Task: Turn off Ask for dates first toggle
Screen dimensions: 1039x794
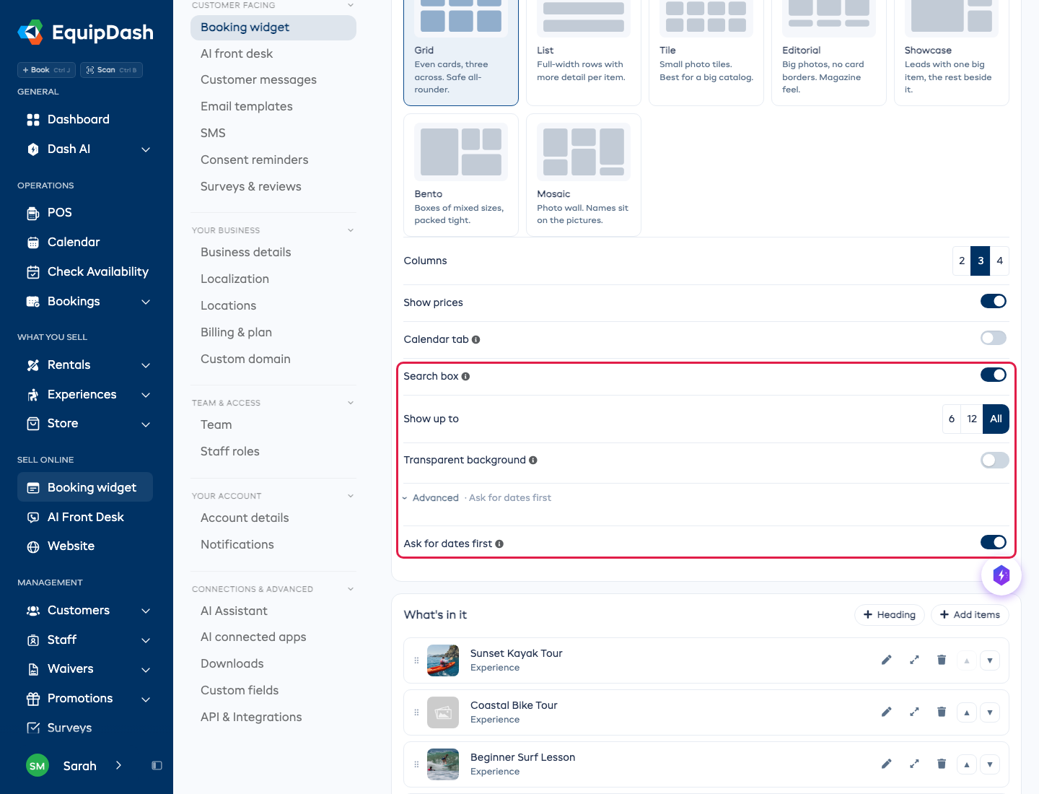Action: point(994,542)
